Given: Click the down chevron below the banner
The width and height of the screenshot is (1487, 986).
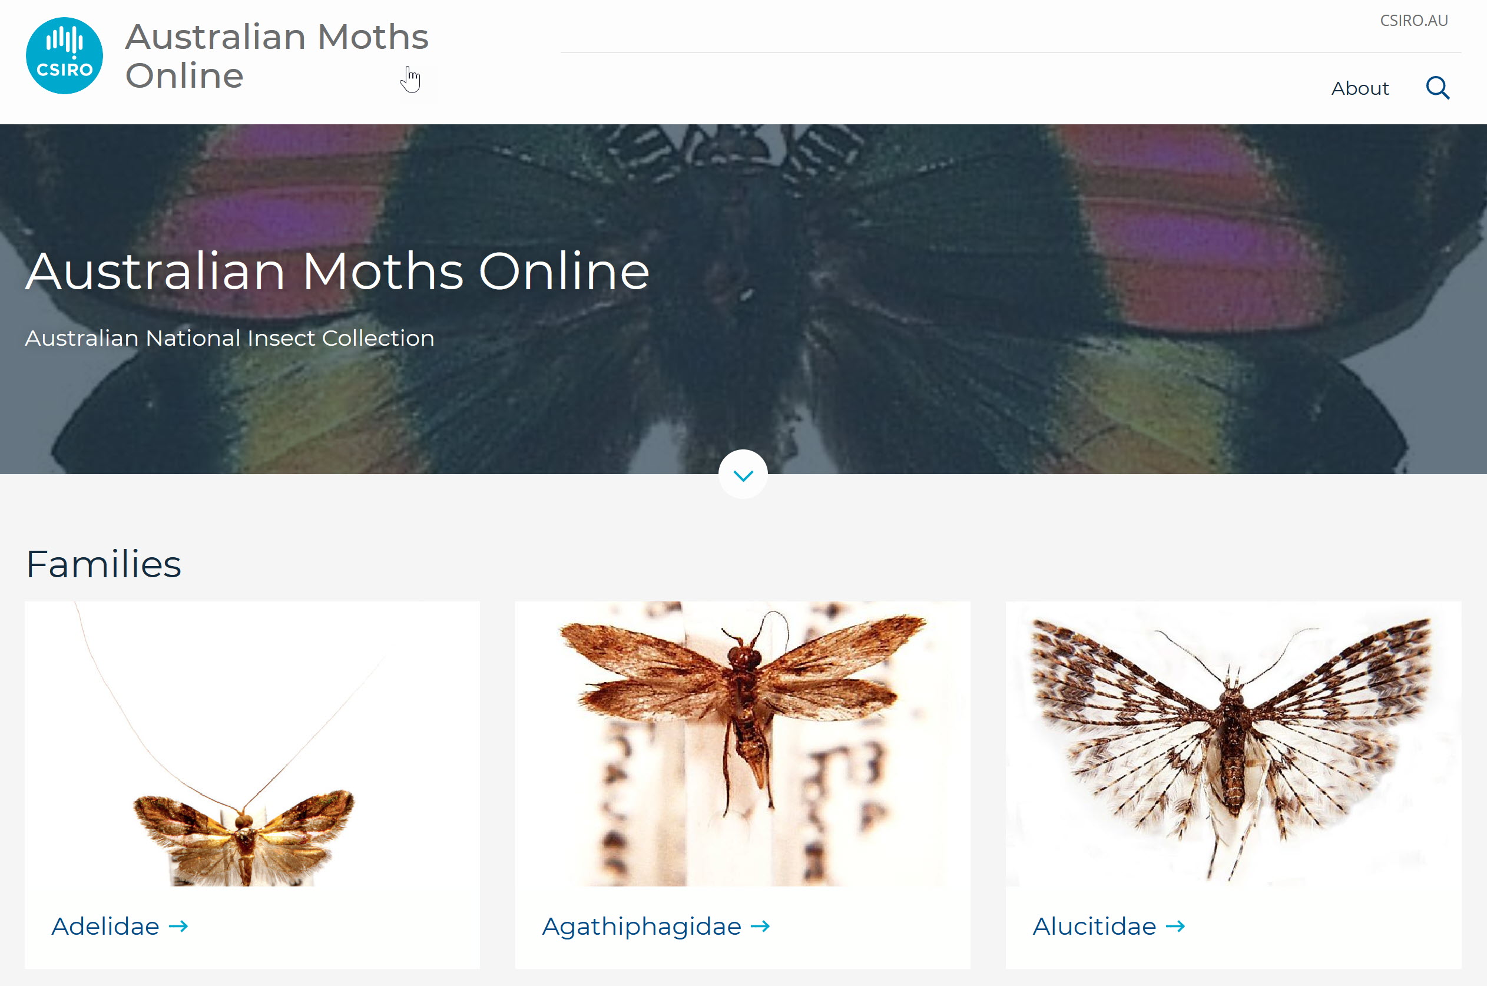Looking at the screenshot, I should (743, 474).
